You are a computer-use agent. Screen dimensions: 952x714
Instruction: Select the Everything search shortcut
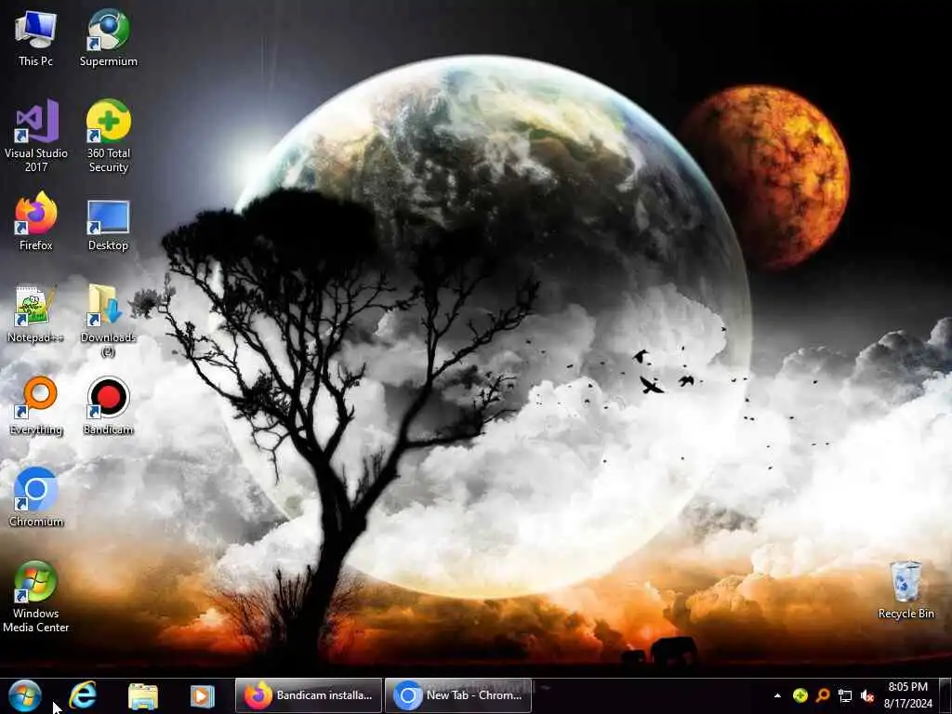pos(36,405)
